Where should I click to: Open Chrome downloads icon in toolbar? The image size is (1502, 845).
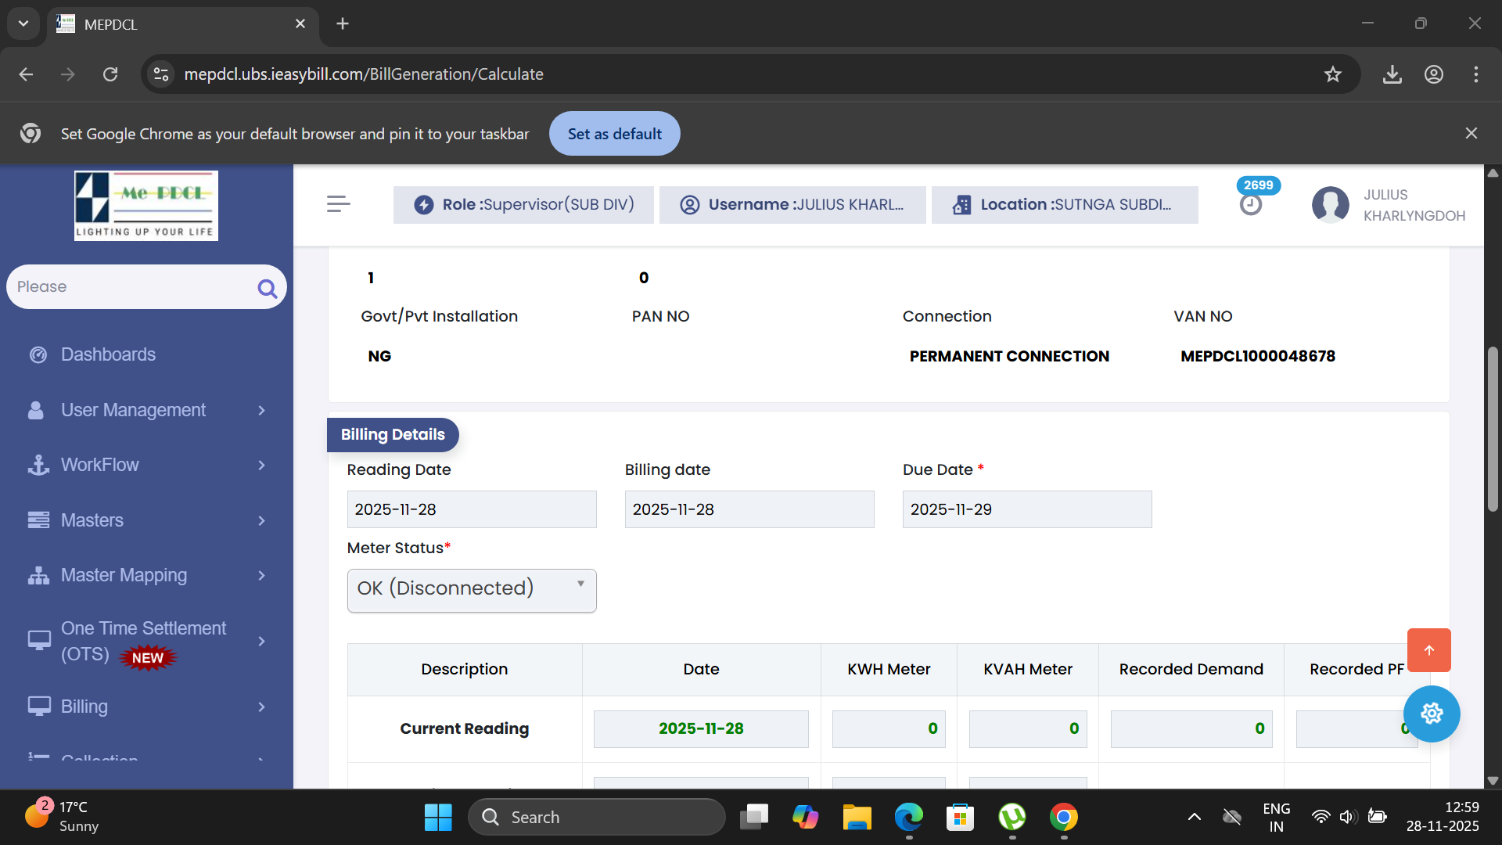click(1392, 74)
